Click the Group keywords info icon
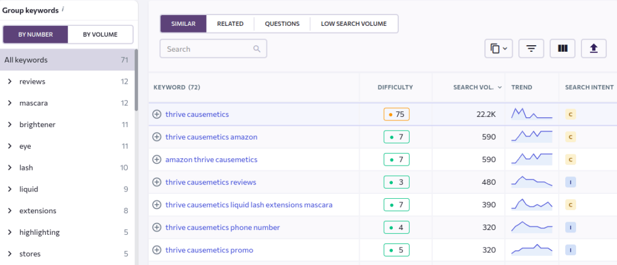617x265 pixels. pyautogui.click(x=63, y=10)
